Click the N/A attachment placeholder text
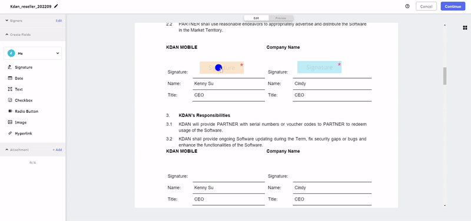 coord(33,163)
